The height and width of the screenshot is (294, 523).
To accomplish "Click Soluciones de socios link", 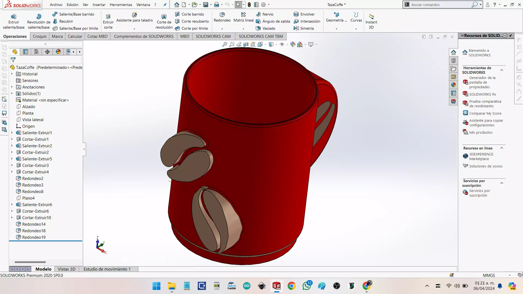I will pyautogui.click(x=486, y=166).
